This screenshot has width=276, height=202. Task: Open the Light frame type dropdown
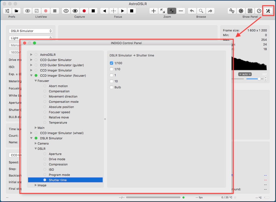pos(31,38)
